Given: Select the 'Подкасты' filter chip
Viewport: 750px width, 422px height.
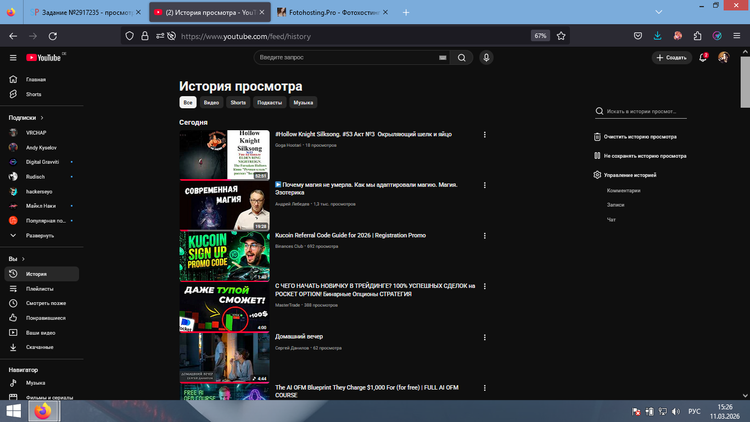Looking at the screenshot, I should tap(270, 103).
